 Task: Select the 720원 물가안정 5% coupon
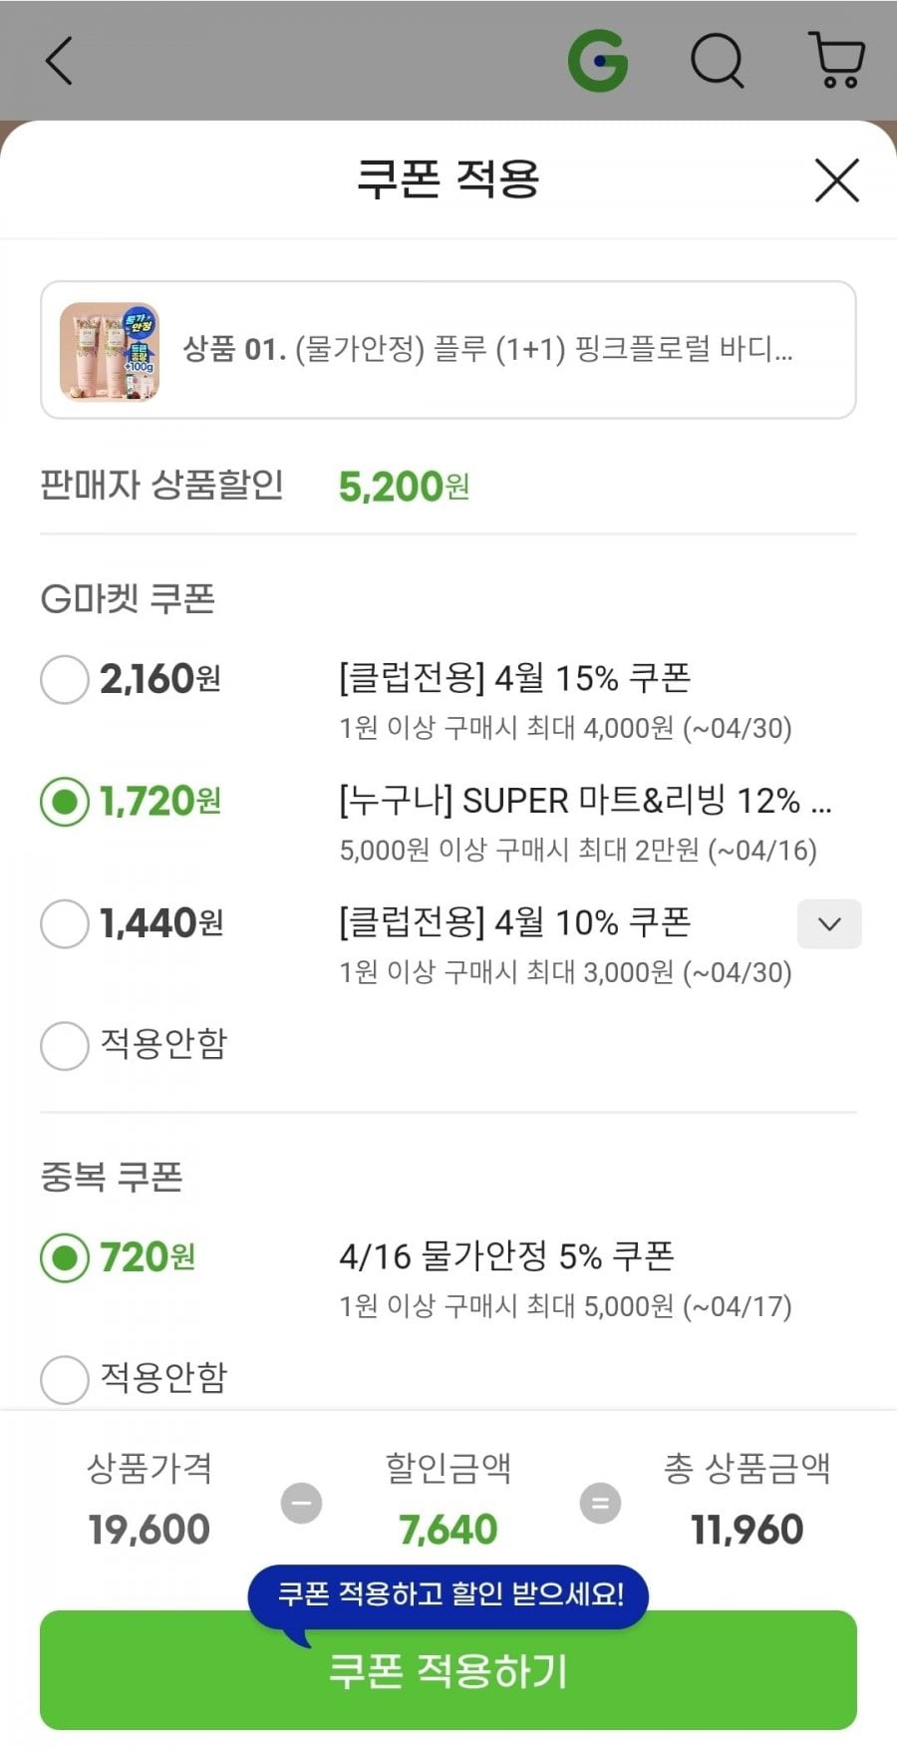pos(65,1258)
